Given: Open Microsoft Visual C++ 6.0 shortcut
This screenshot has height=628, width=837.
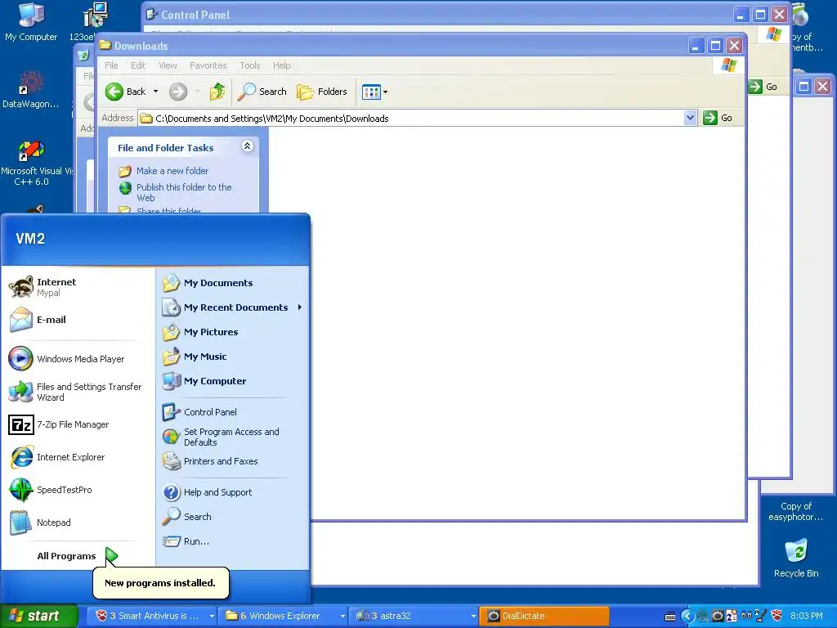Looking at the screenshot, I should pyautogui.click(x=32, y=164).
